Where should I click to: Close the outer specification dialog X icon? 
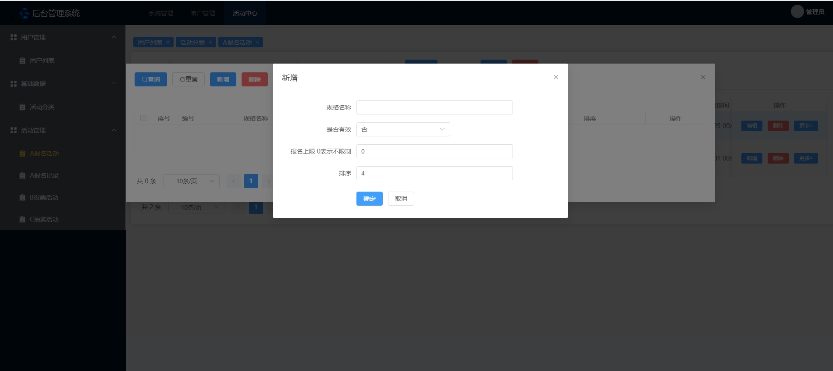(x=703, y=77)
